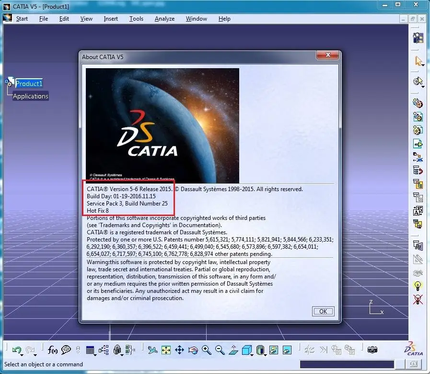Click the product structure workbench icon at top right
This screenshot has width=430, height=374.
click(x=418, y=37)
